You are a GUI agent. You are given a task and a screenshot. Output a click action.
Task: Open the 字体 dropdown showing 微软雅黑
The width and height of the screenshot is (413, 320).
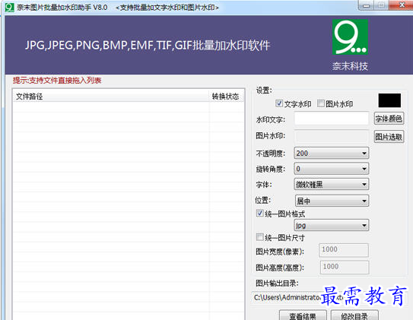click(x=332, y=184)
